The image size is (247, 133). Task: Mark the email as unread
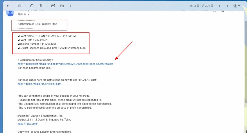(x=53, y=6)
